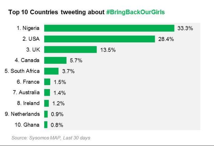The image size is (214, 146).
Task: Click the 5.7% data label
Action: 76,61
